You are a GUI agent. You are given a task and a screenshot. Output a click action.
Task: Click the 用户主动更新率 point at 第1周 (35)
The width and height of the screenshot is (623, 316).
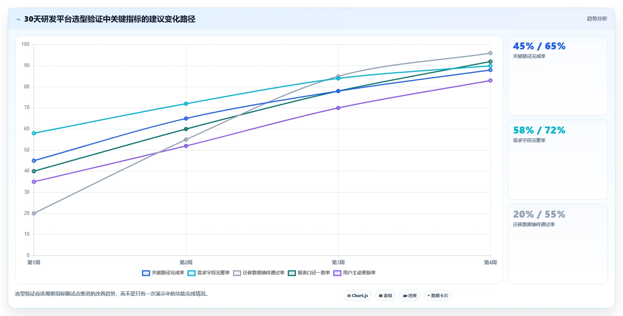click(34, 182)
